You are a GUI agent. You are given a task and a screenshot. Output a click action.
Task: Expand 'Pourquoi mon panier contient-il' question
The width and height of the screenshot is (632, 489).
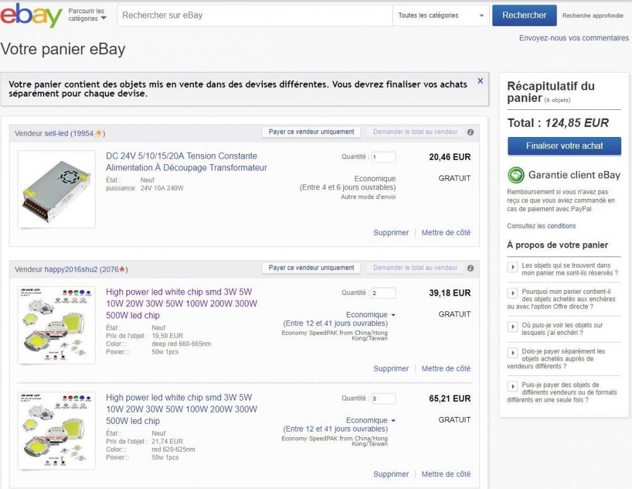tap(513, 293)
